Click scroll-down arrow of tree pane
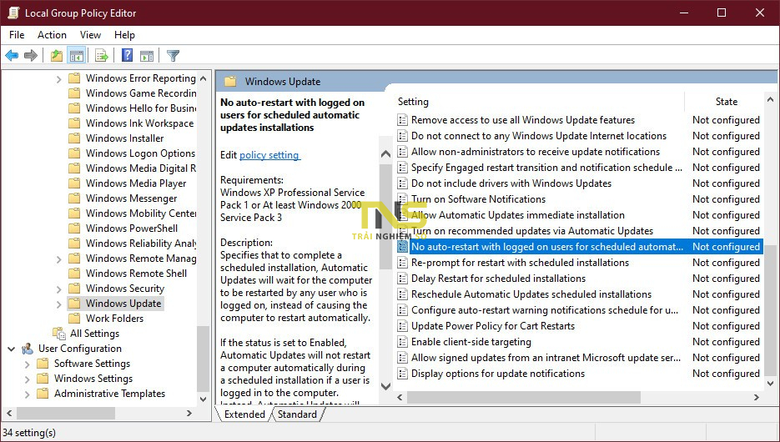Screen dimensions: 780x442 [x=203, y=399]
